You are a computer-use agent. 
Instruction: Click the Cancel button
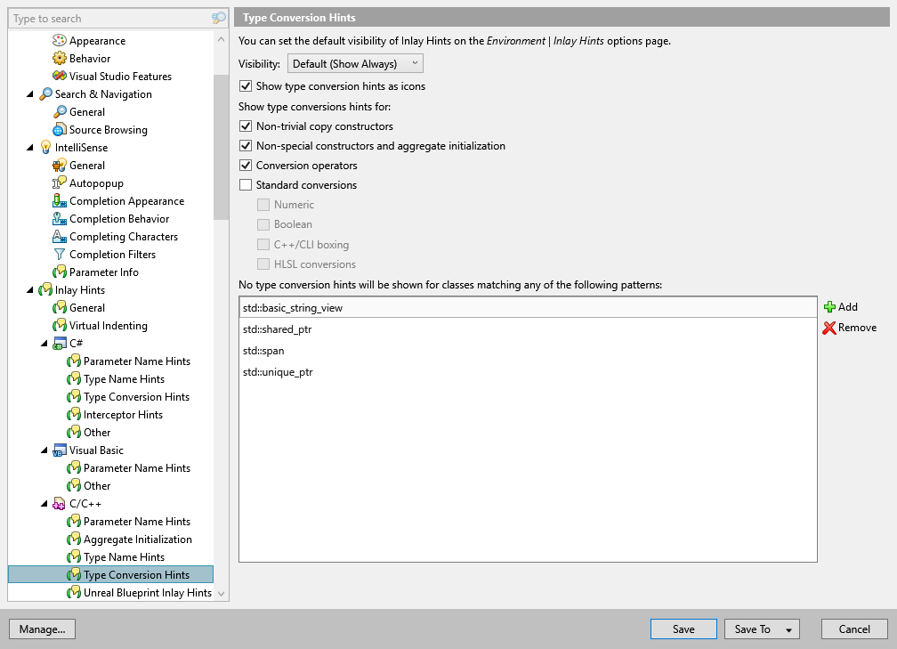click(x=854, y=629)
